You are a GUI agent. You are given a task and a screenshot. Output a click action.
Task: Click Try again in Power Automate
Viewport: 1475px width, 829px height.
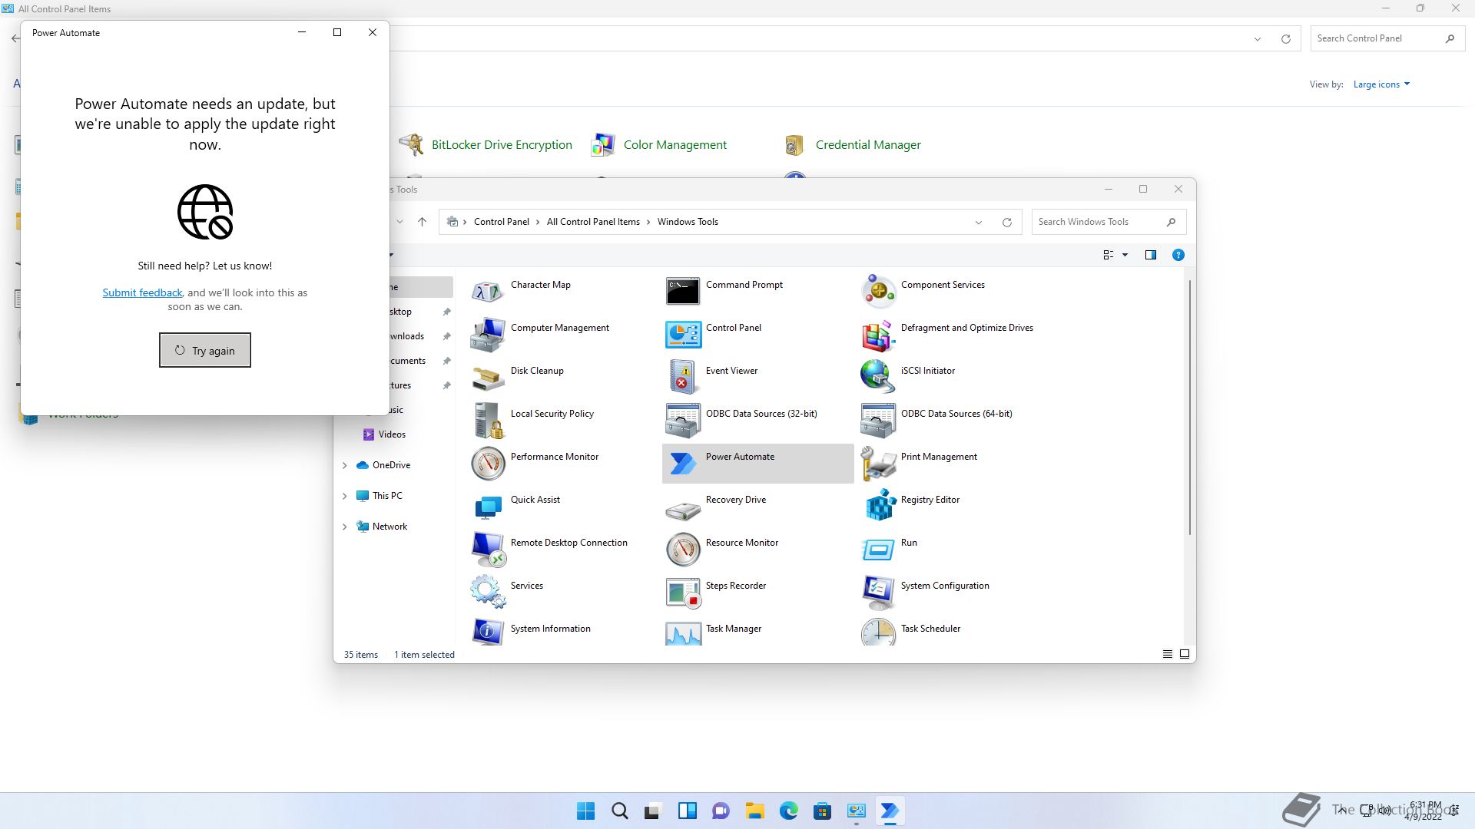205,350
